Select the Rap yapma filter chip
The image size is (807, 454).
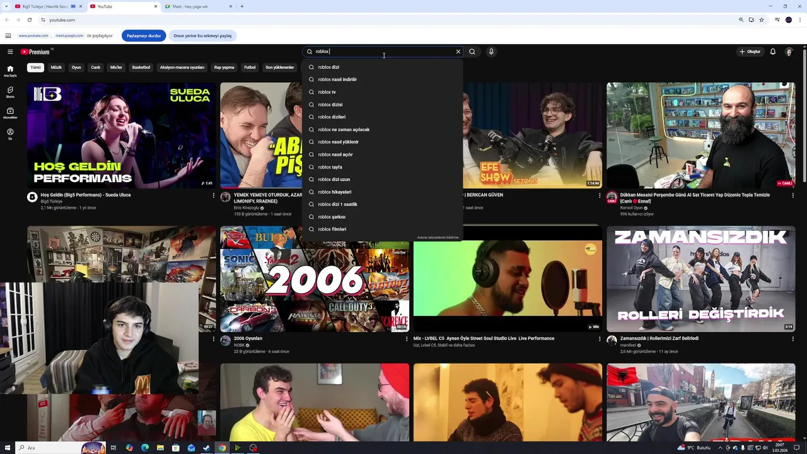coord(224,67)
